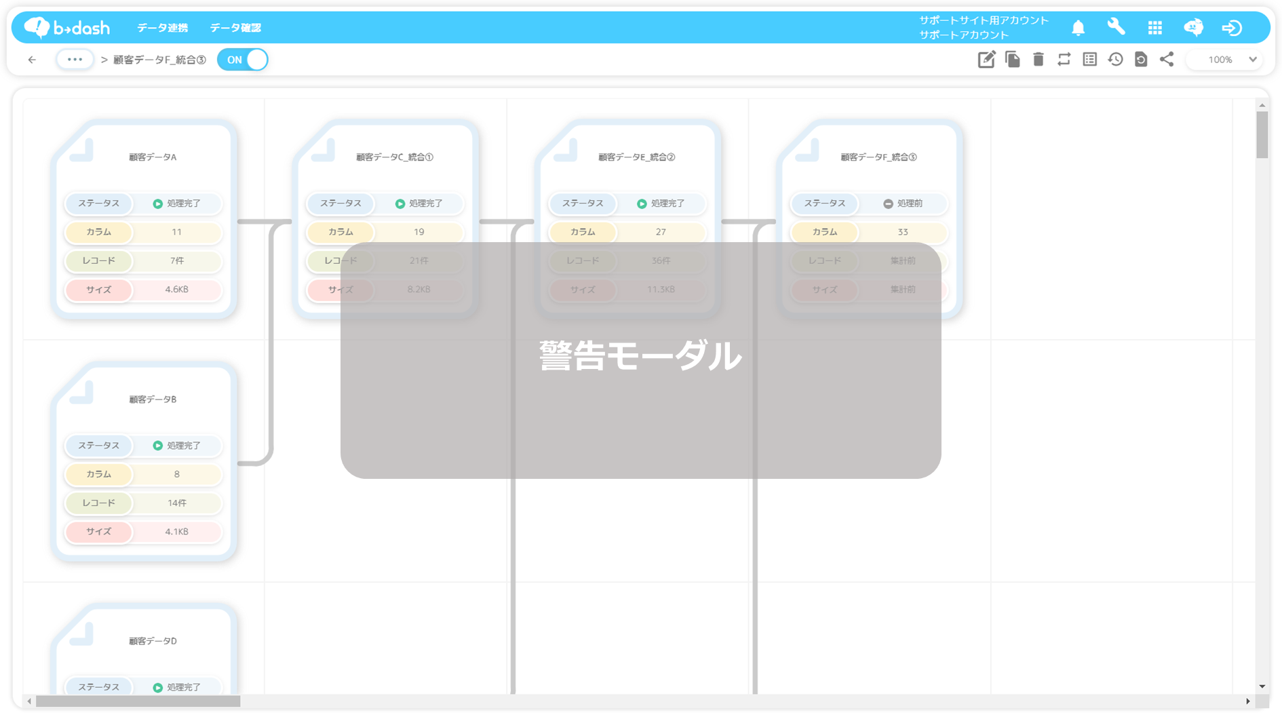Click the 警告モーダル overlay

tap(640, 360)
